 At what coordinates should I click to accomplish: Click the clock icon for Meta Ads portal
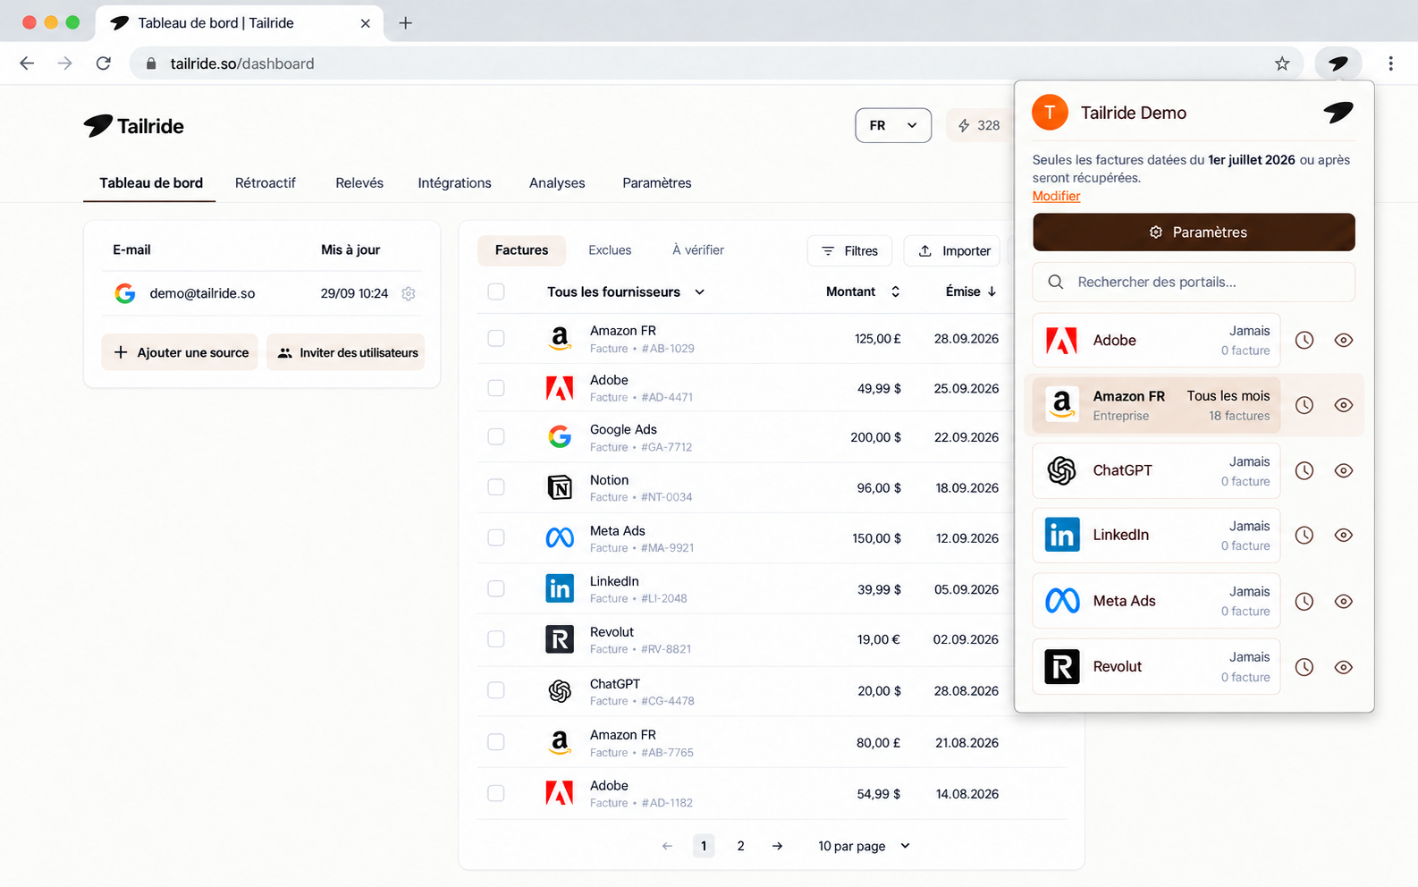1304,601
